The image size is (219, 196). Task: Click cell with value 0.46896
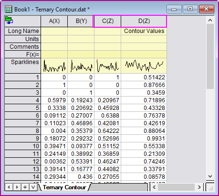click(x=81, y=123)
